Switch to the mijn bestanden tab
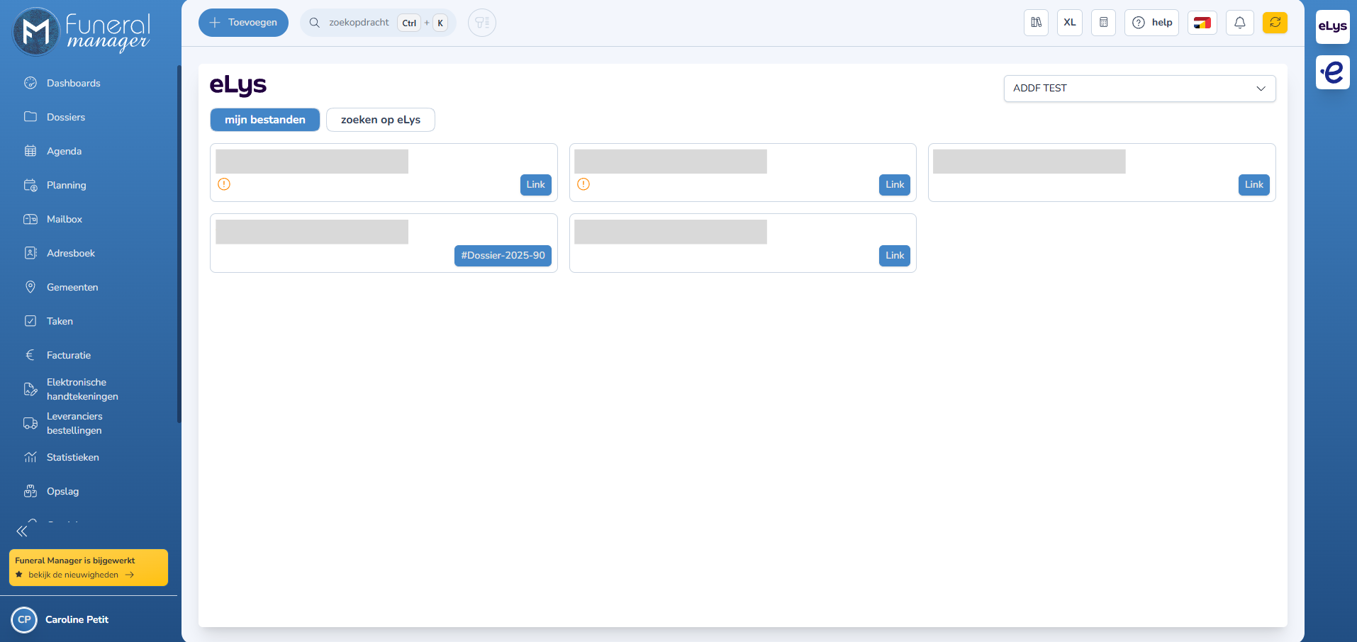The width and height of the screenshot is (1357, 642). (265, 120)
